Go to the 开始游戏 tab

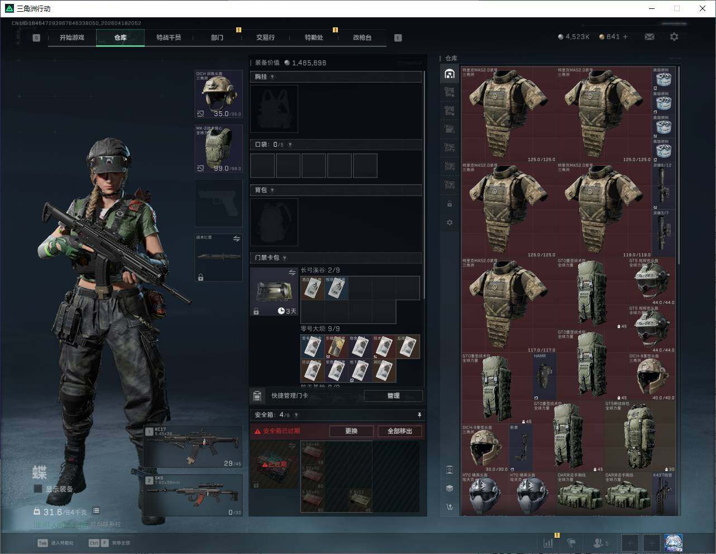[x=72, y=37]
